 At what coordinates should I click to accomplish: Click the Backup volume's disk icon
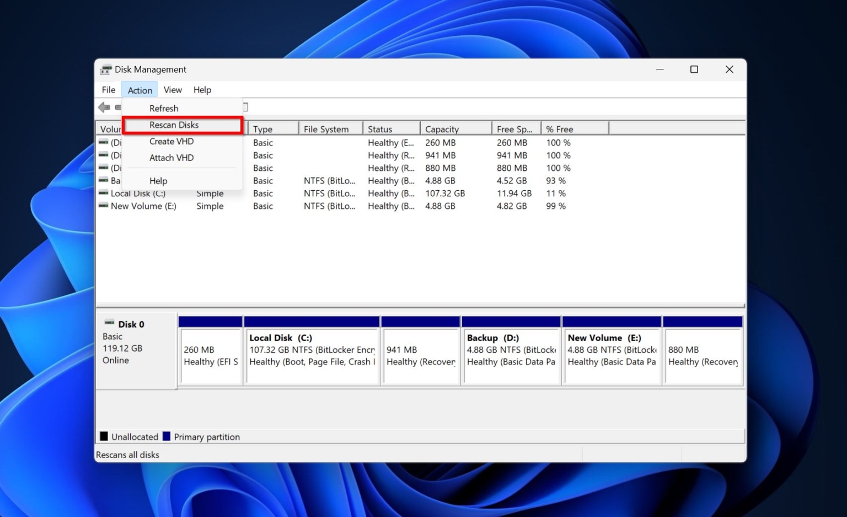click(x=104, y=181)
